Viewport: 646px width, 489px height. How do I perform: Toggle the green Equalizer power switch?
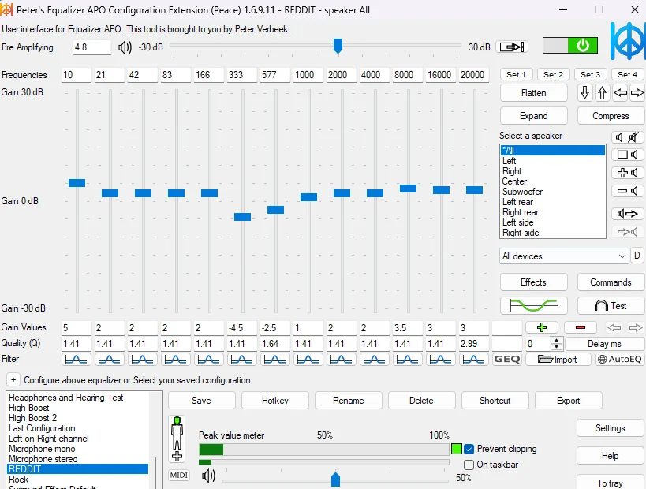(x=570, y=45)
